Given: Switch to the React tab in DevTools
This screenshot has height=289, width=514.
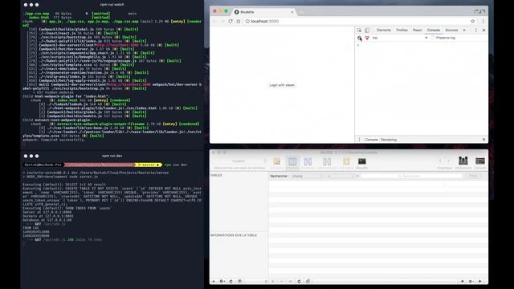Looking at the screenshot, I should coord(418,31).
